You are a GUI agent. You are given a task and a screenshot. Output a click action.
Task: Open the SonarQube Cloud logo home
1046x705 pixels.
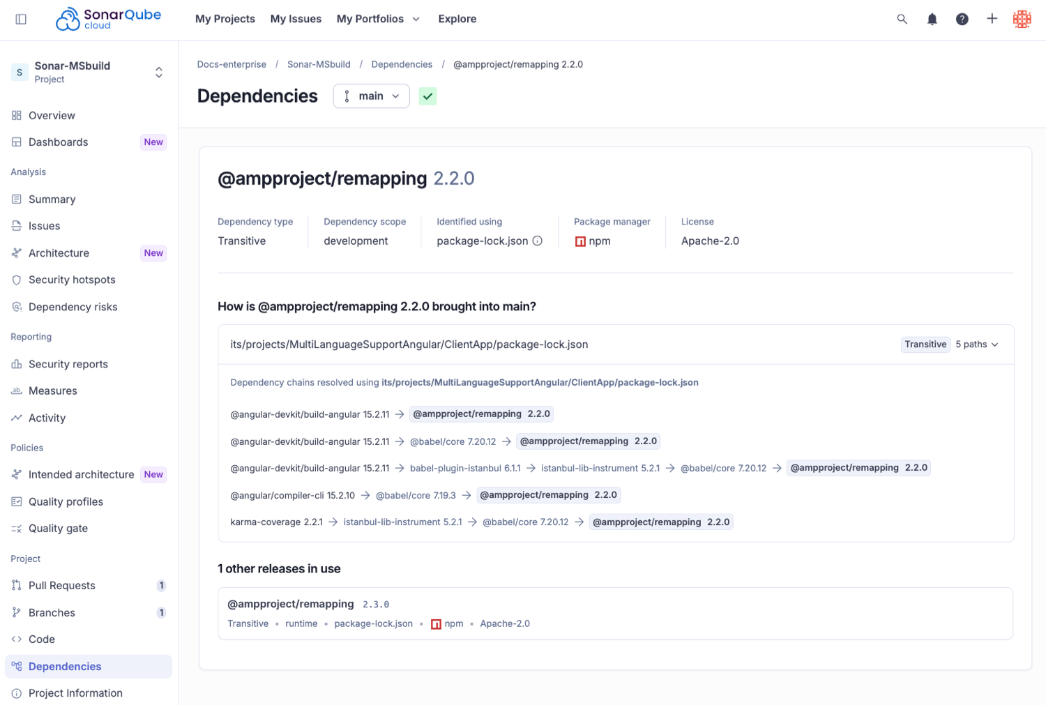(x=108, y=19)
